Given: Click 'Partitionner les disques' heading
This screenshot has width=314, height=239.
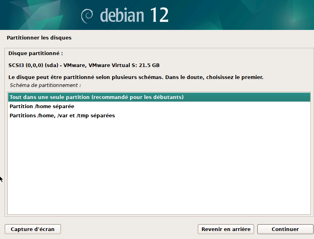Looking at the screenshot, I should click(39, 38).
